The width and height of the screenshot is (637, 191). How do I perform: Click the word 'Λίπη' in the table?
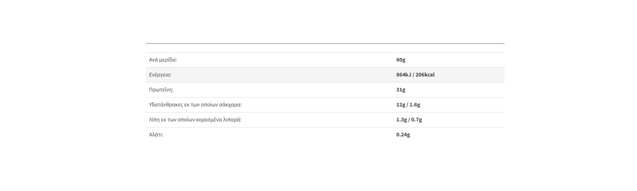(x=154, y=120)
